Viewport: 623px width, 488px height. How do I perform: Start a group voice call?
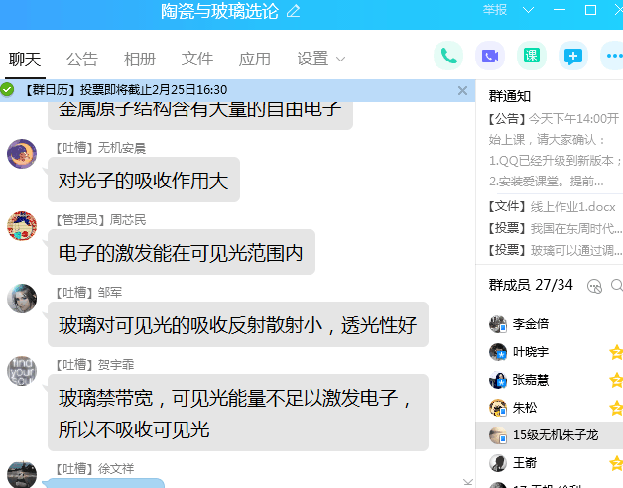coord(449,56)
